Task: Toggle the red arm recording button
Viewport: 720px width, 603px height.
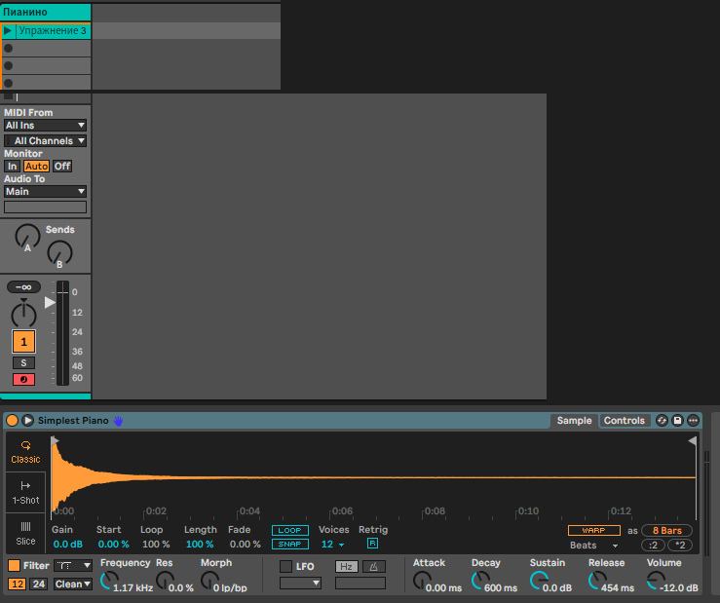Action: coord(23,379)
